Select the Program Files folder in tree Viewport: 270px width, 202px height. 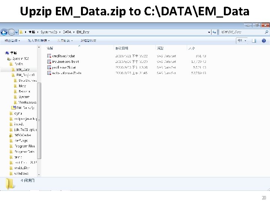click(25, 146)
